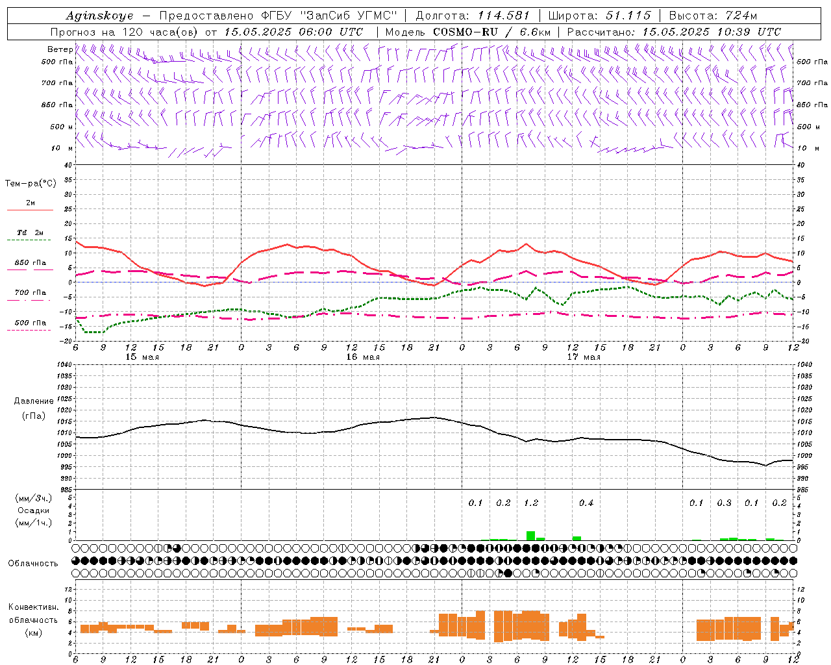Click the "700 гПа" temperature legend entry
The height and width of the screenshot is (665, 831).
[31, 292]
